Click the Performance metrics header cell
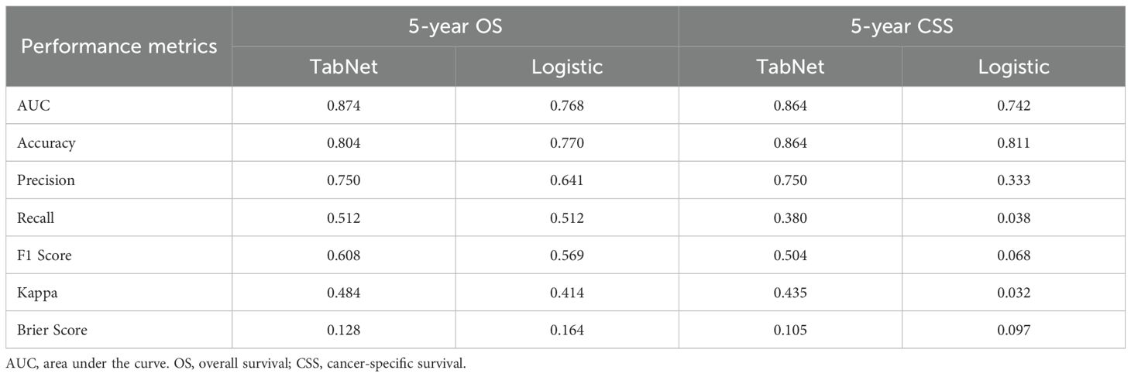Viewport: 1131px width, 377px height. (x=119, y=46)
